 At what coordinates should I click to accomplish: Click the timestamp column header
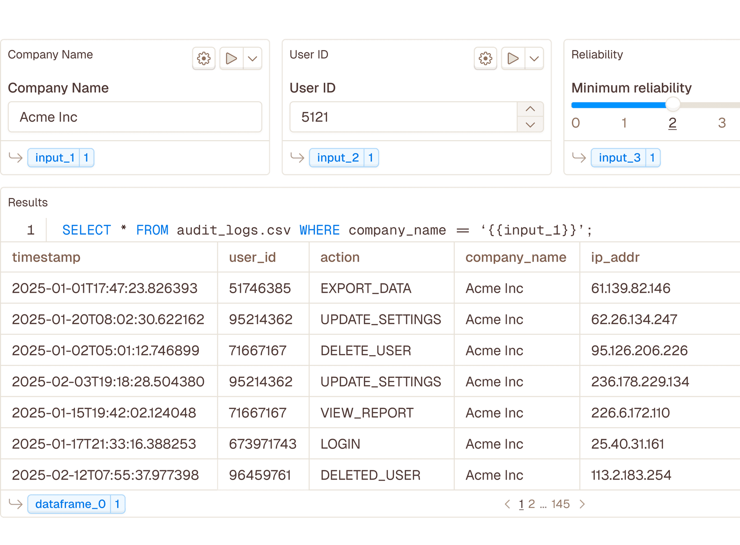[x=46, y=257]
